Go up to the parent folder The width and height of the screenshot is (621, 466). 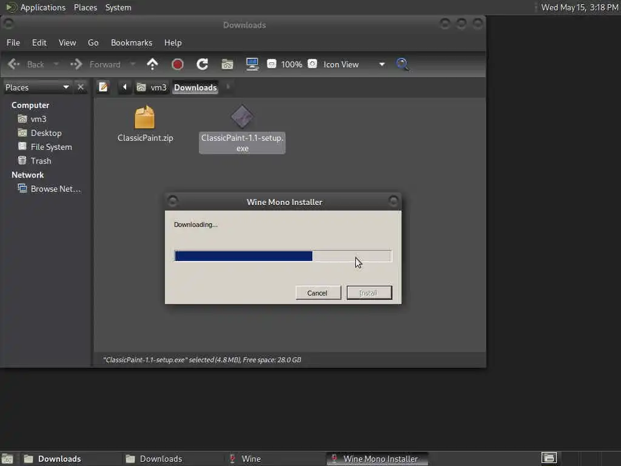click(152, 64)
